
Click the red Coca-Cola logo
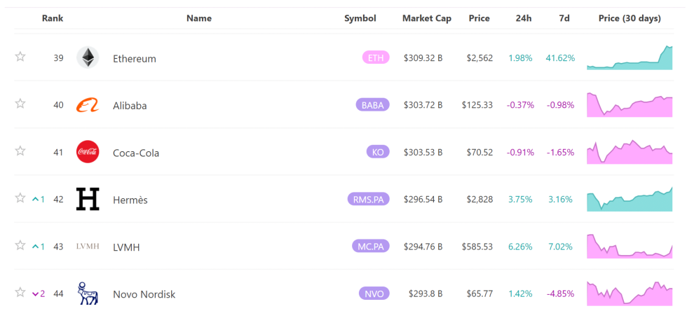pos(88,152)
